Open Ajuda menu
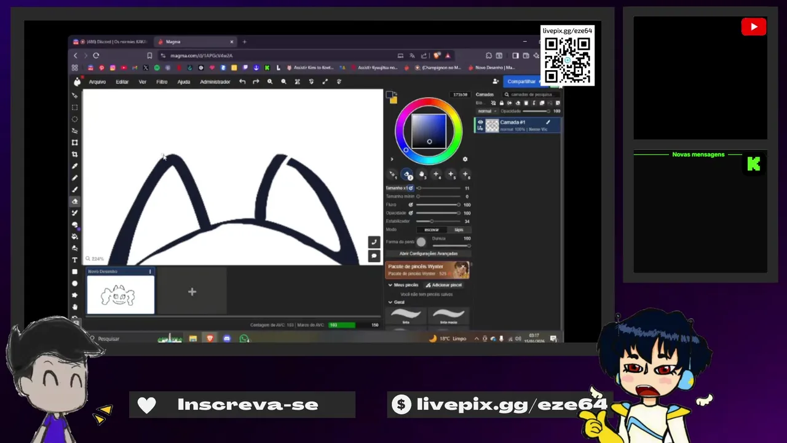 point(184,82)
